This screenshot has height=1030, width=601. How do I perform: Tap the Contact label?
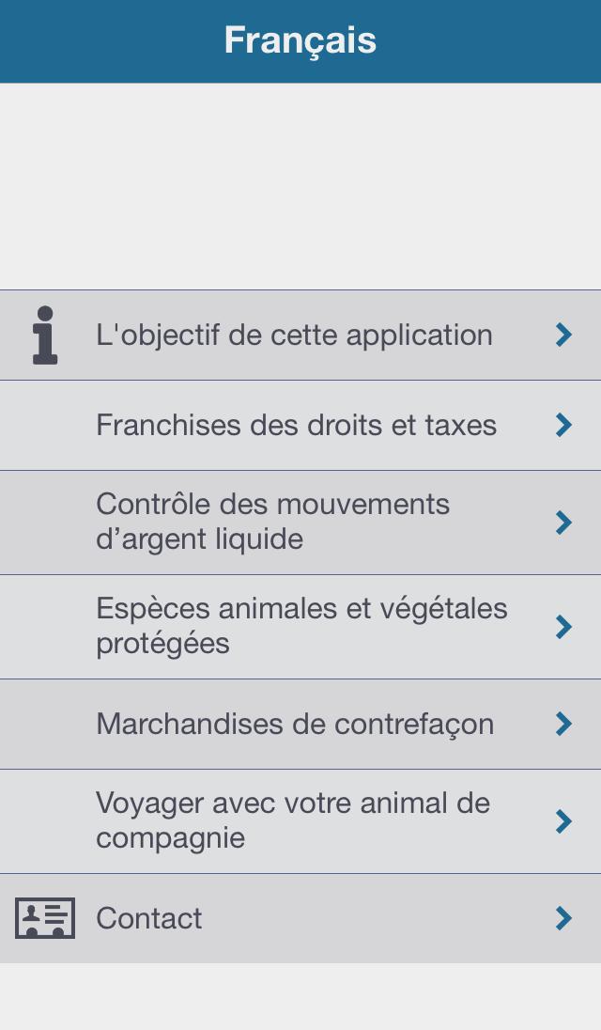(x=148, y=918)
